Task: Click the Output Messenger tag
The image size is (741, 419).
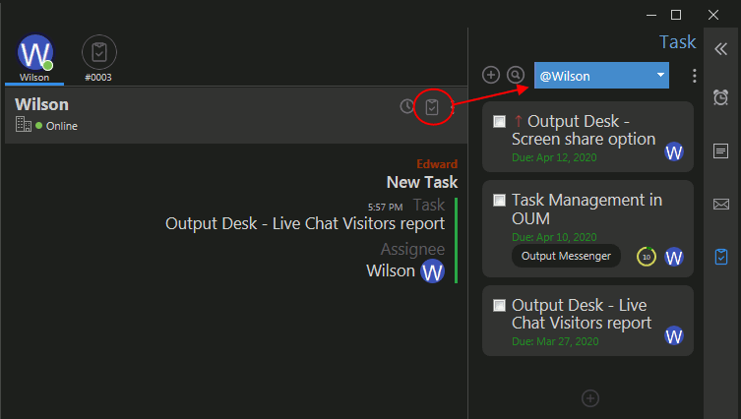Action: [x=566, y=256]
